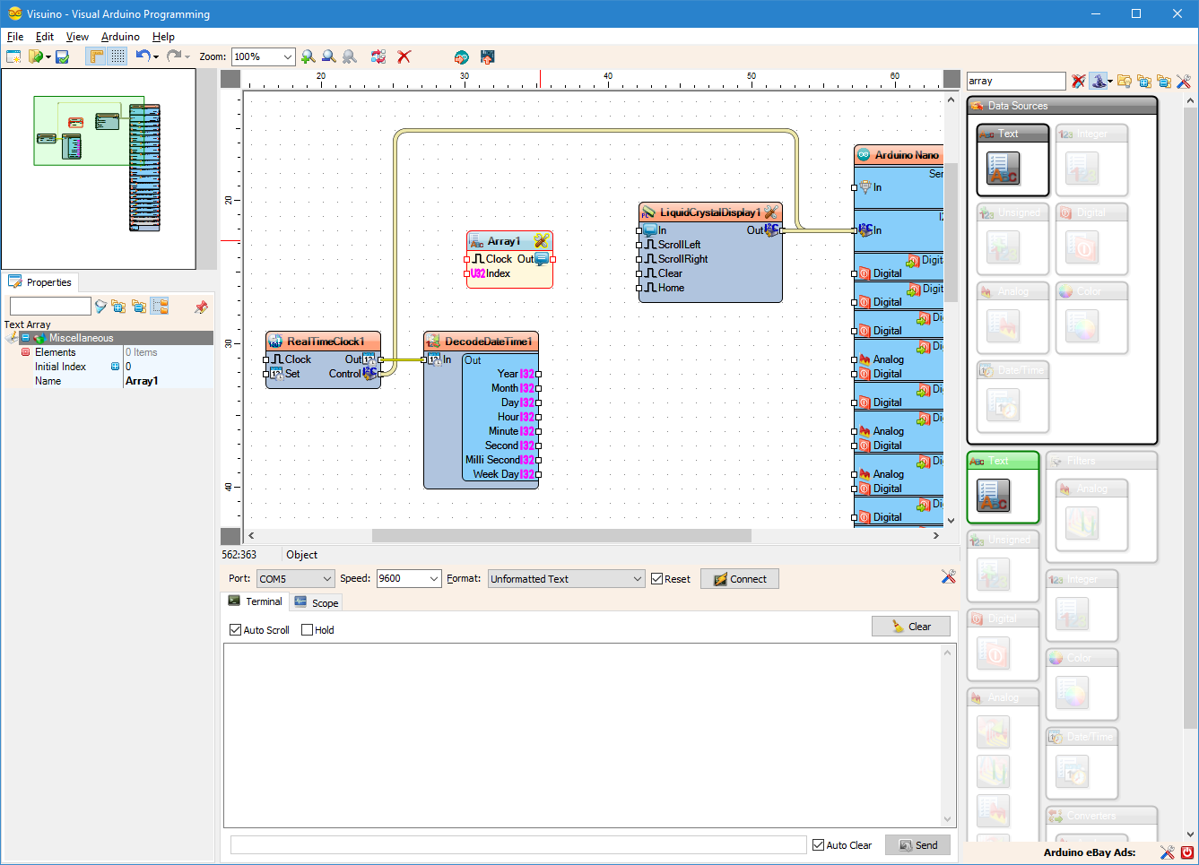1199x865 pixels.
Task: Open the Port COM5 dropdown
Action: (x=295, y=579)
